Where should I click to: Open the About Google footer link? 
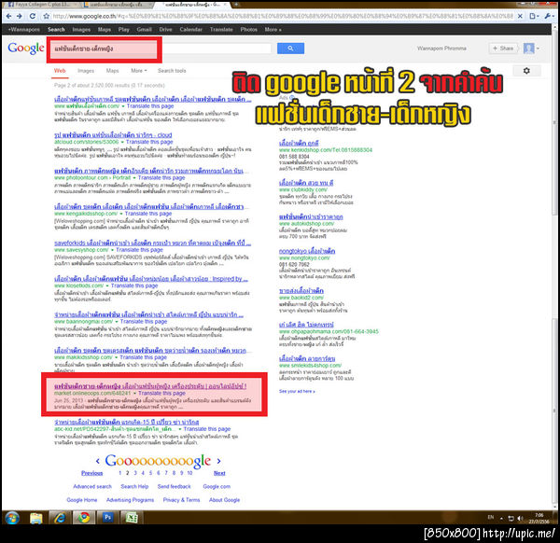224,500
